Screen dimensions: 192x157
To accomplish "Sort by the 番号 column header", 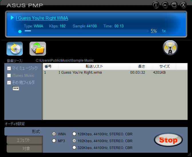I will [x=51, y=67].
